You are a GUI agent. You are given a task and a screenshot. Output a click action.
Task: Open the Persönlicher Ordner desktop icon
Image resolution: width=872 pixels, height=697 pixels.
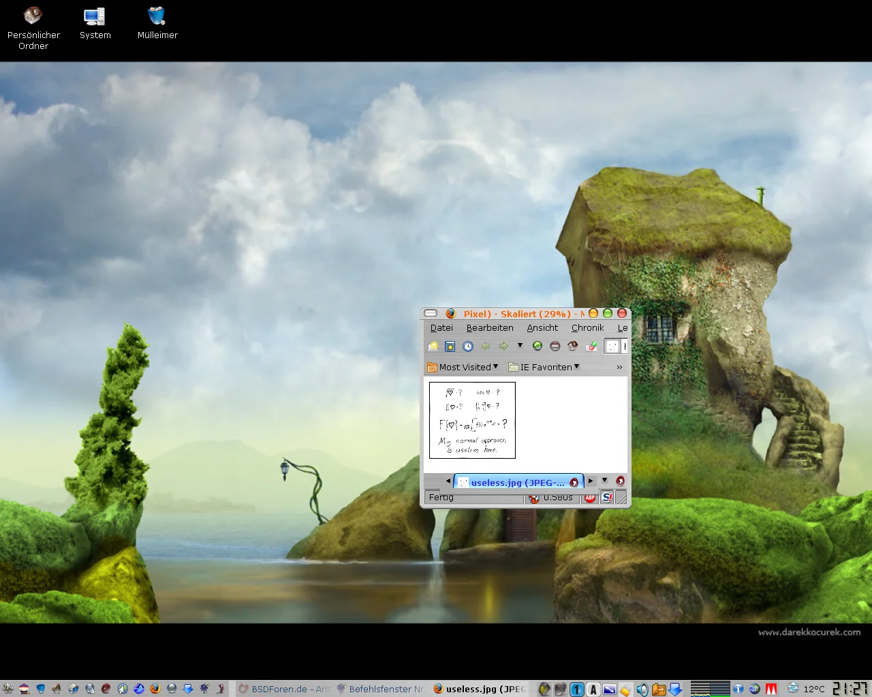[x=33, y=28]
